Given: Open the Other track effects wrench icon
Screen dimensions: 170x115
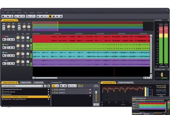Looking at the screenshot, I should pyautogui.click(x=13, y=64).
